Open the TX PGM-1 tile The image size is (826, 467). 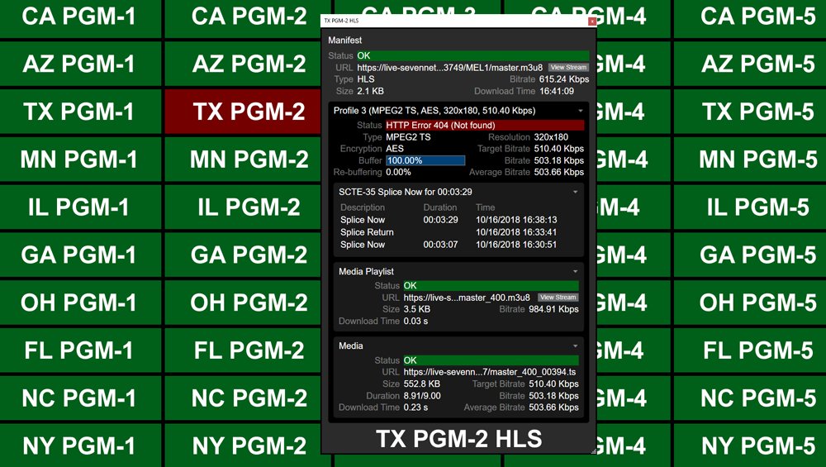[x=80, y=112]
